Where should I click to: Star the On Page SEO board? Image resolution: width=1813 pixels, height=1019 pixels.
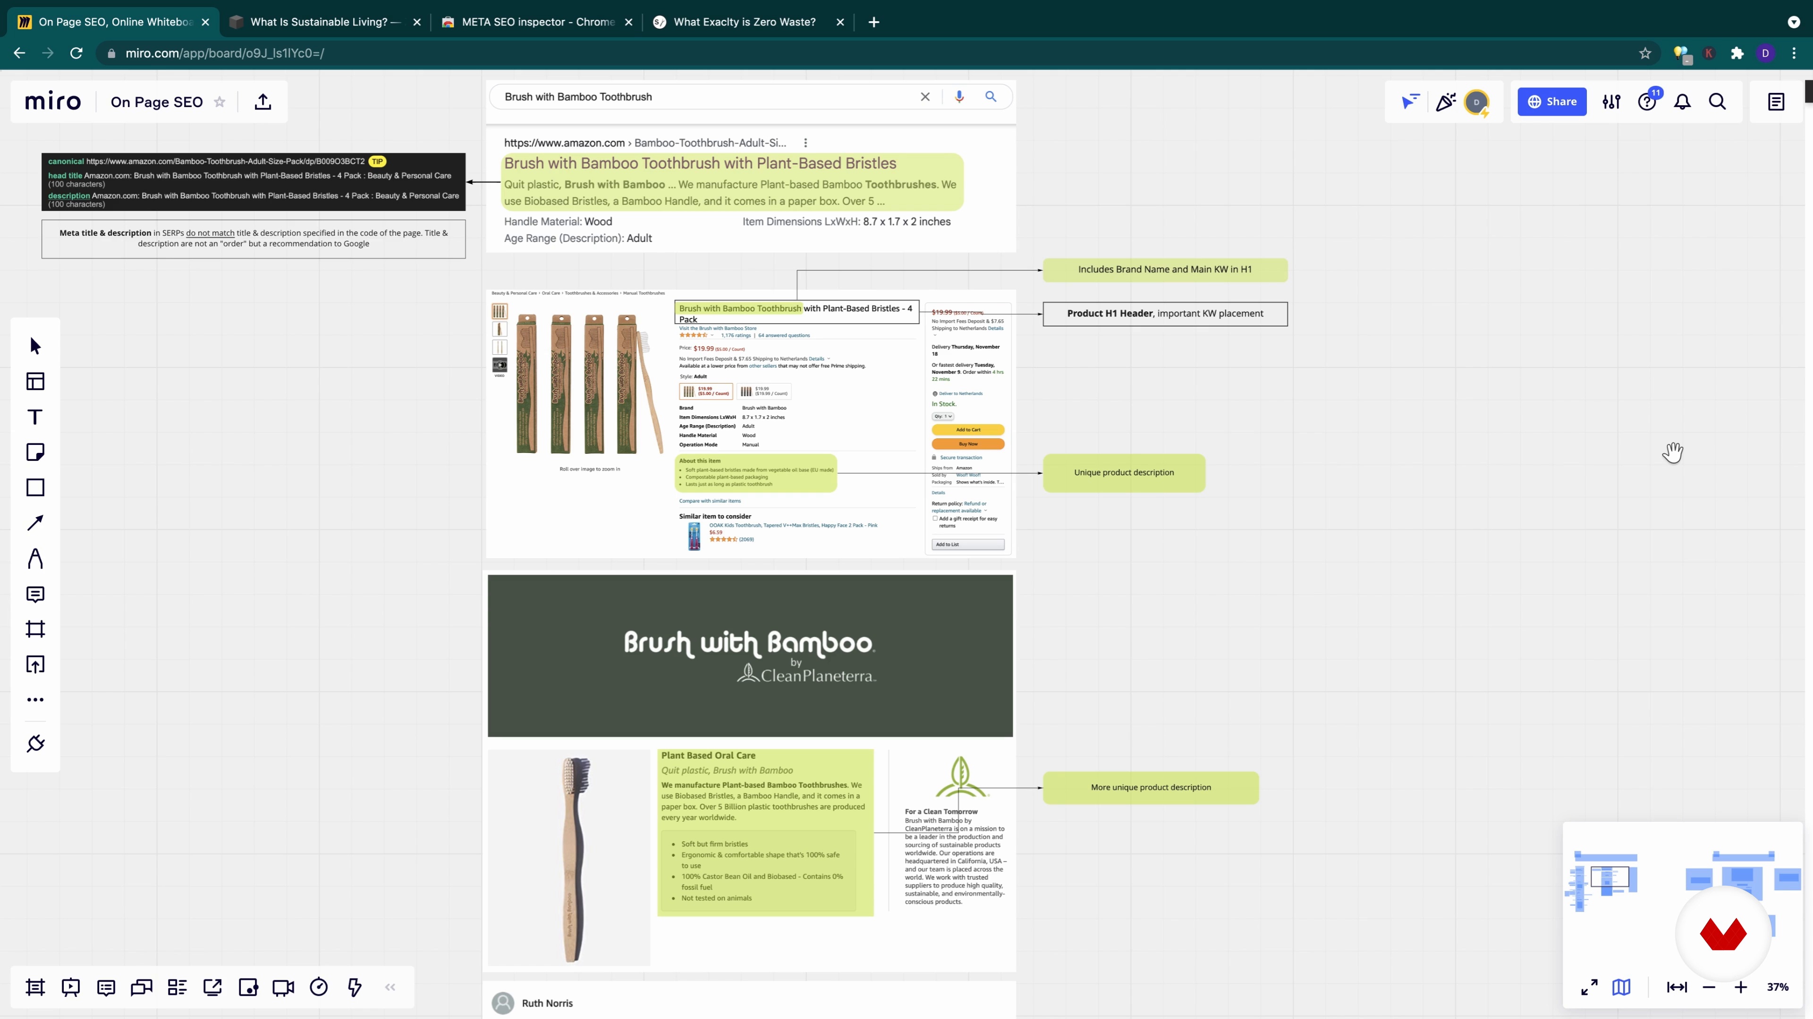coord(220,102)
